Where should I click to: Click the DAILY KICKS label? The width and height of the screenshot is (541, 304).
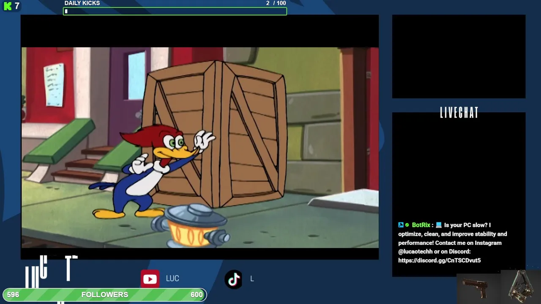(x=82, y=3)
